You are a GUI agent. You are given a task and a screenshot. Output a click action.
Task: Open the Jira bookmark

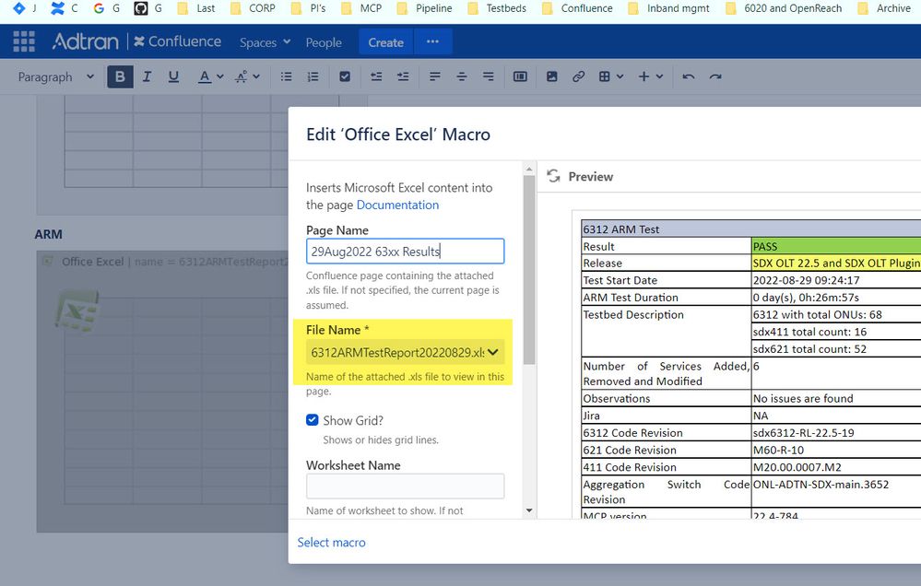25,8
